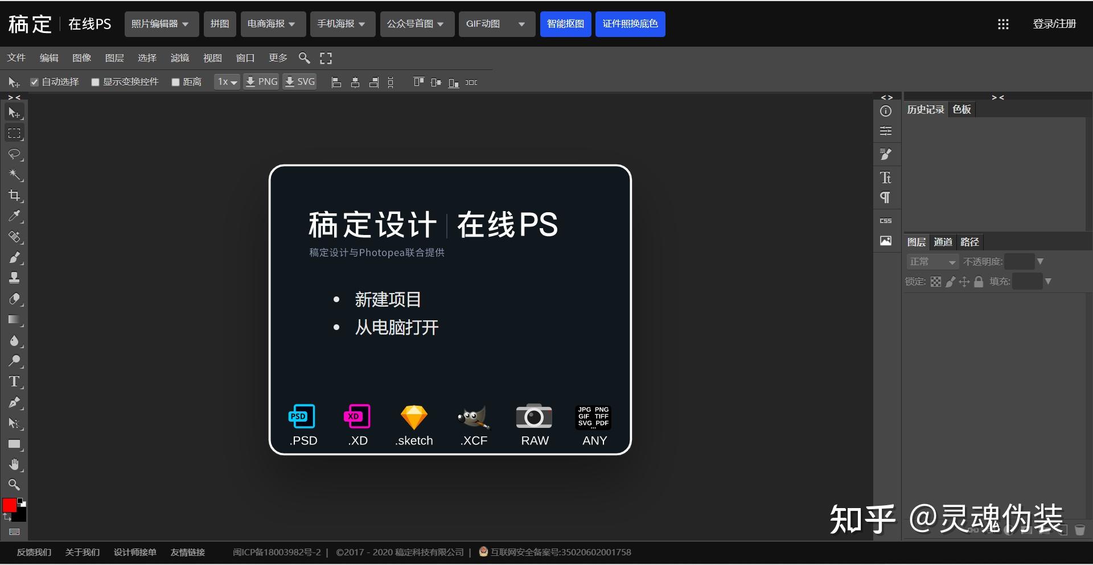Toggle the 自动选择 checkbox
1093x565 pixels.
coord(34,82)
